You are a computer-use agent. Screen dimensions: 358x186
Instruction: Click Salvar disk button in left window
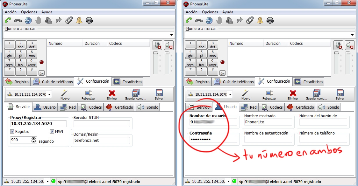point(159,95)
